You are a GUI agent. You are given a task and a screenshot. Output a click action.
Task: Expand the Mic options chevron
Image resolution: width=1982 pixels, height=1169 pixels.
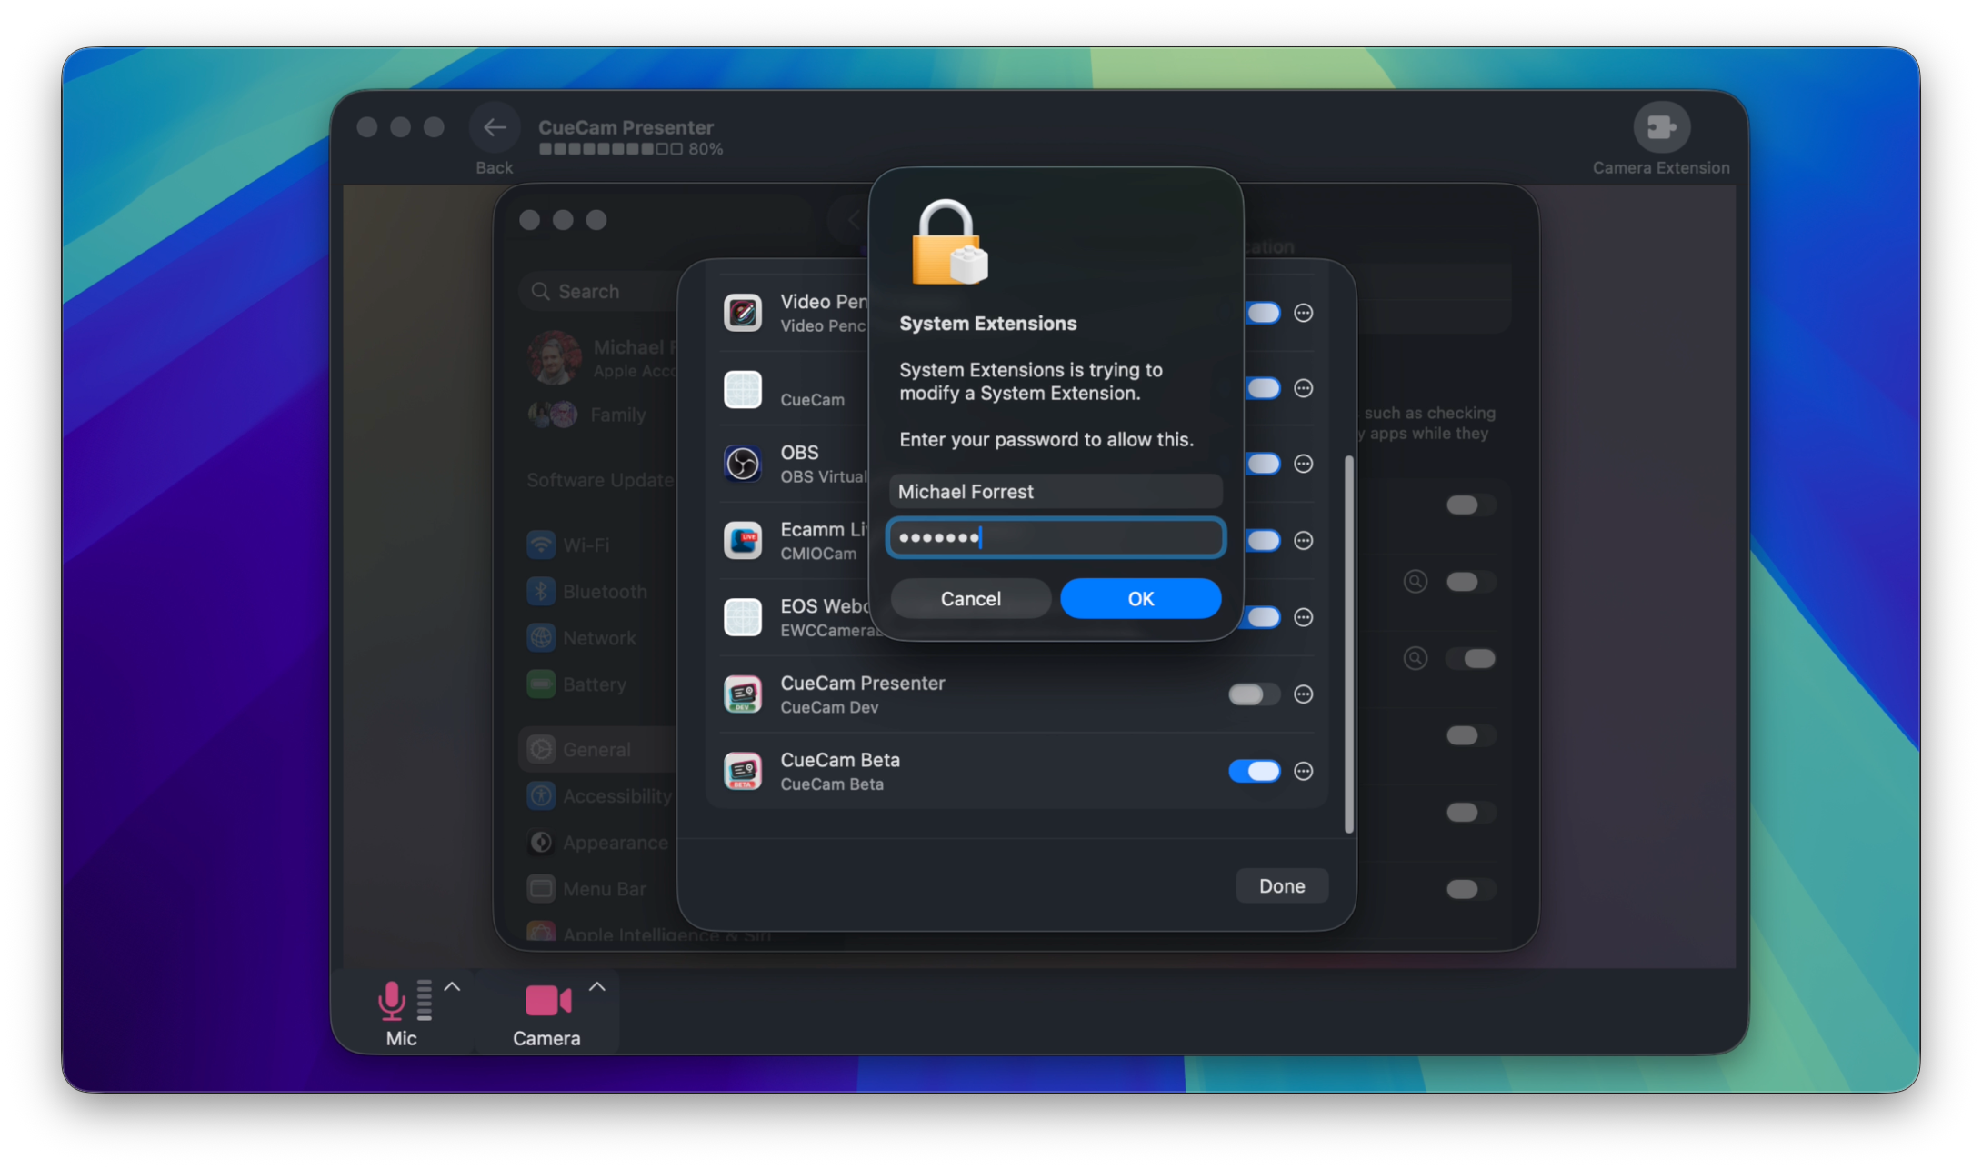click(x=452, y=987)
